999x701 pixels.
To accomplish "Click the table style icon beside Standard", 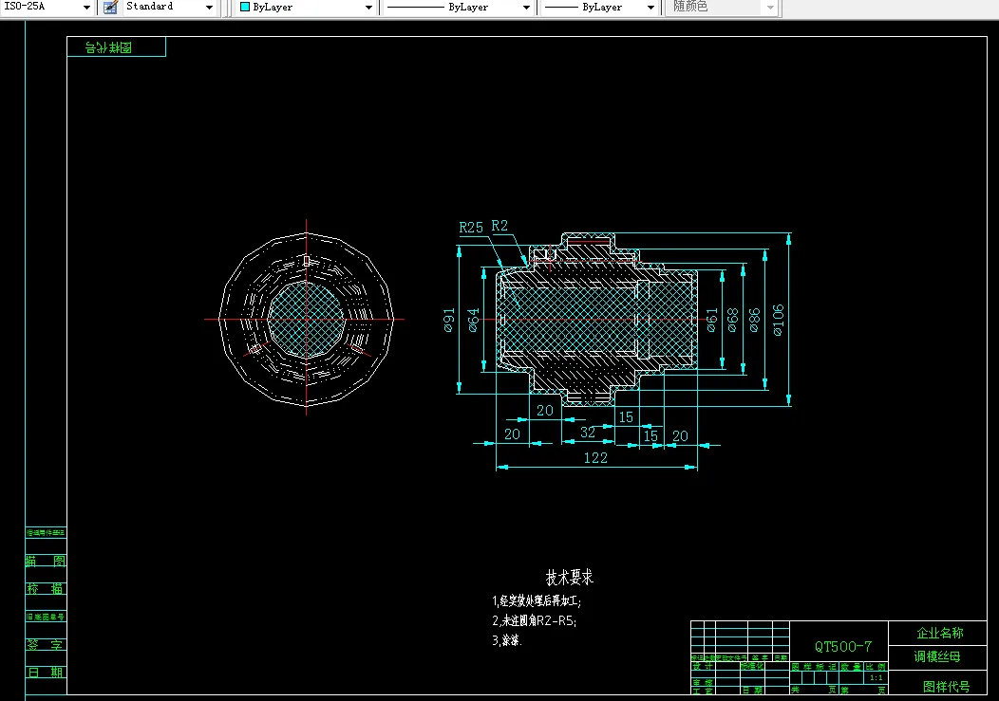I will pyautogui.click(x=110, y=7).
